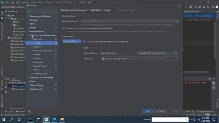Click the Show Log in Explorer link

pos(204,16)
